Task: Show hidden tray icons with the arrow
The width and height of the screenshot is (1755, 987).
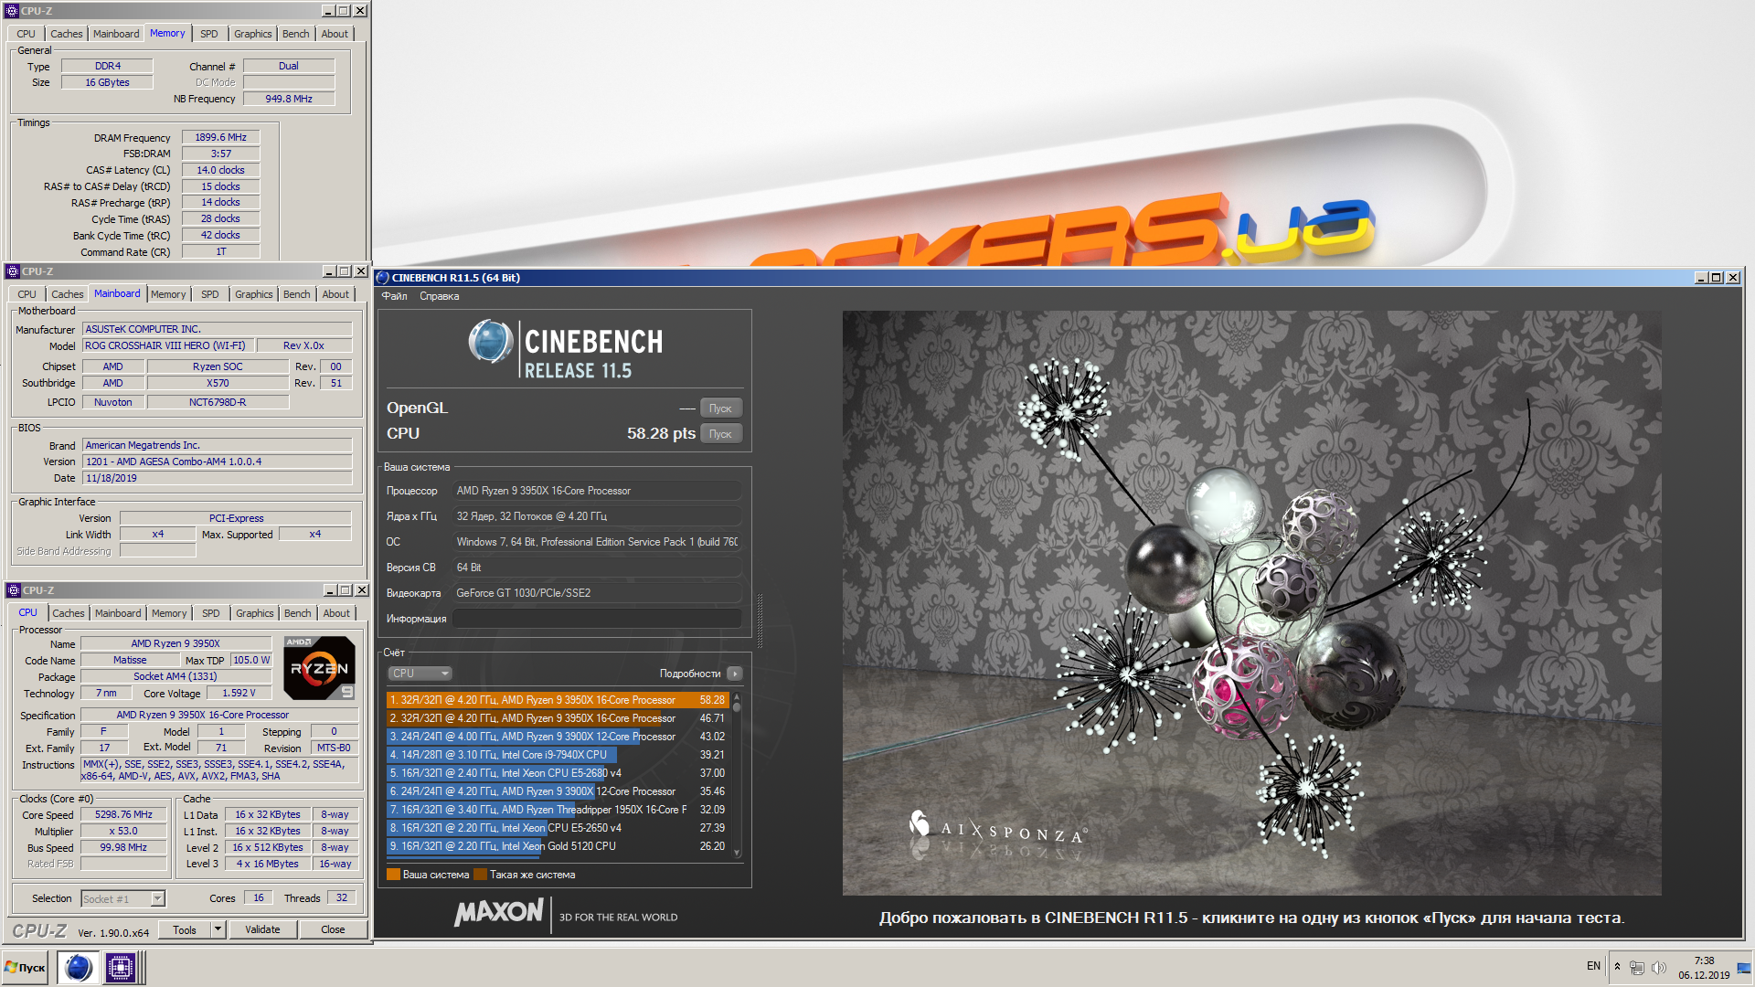Action: [1617, 967]
